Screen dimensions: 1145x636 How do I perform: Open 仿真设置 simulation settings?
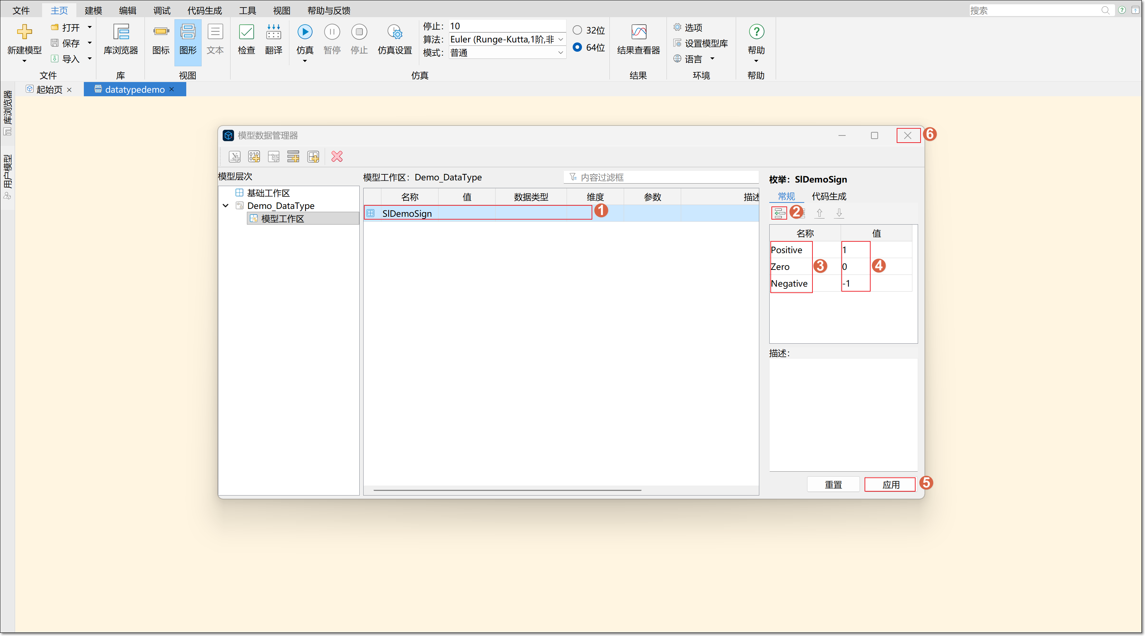tap(395, 40)
